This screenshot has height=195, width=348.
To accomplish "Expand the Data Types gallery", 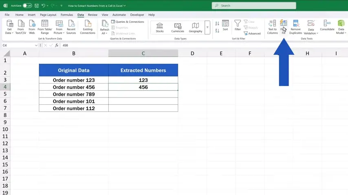I will [x=207, y=27].
